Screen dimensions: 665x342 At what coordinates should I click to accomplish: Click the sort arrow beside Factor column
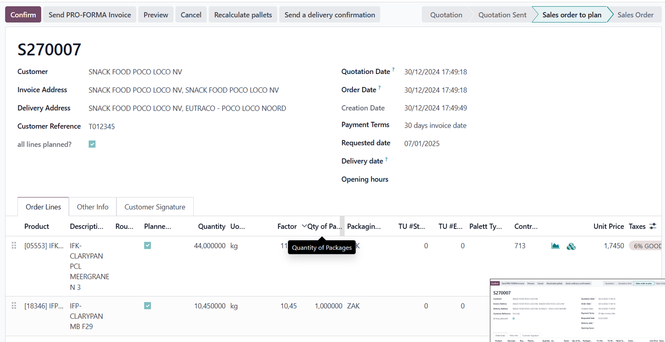pos(304,226)
